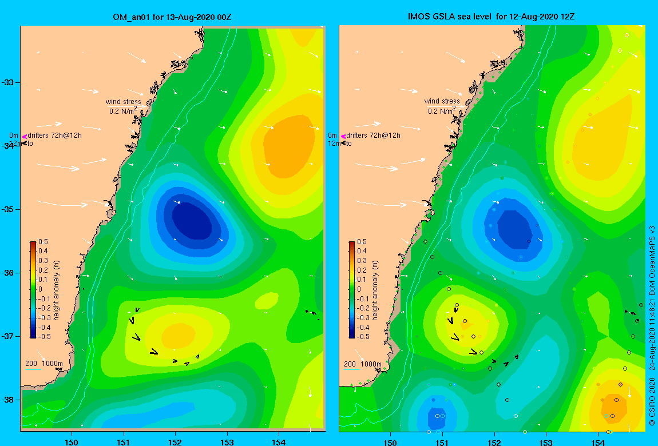Click the title 'OM_an01 for 13-Aug-2020 00Z'
The height and width of the screenshot is (446, 658).
click(x=172, y=17)
